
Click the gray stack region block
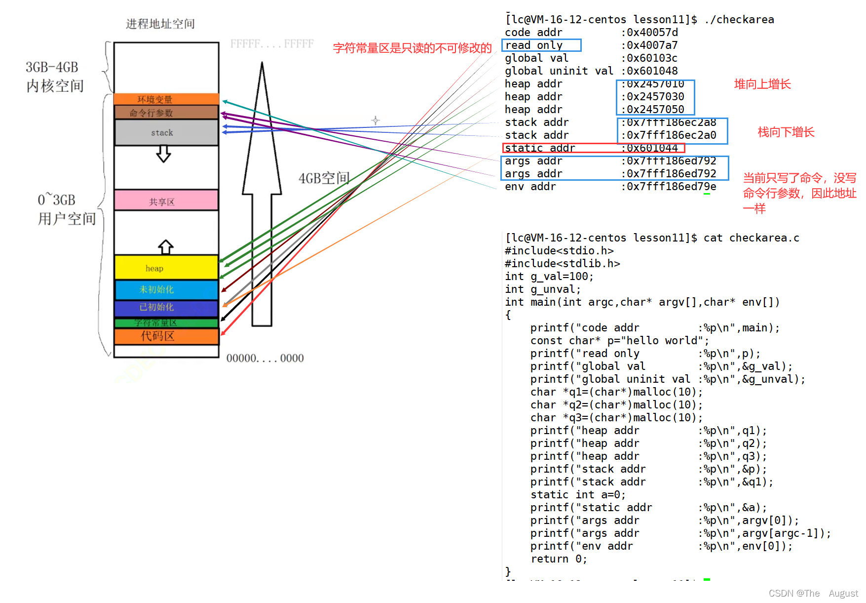(x=166, y=132)
